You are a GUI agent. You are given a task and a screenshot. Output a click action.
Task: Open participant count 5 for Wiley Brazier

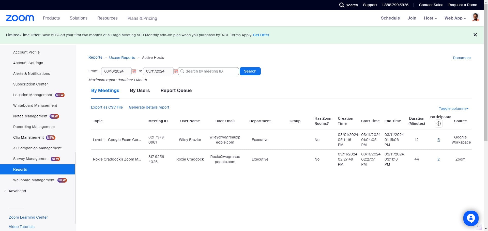[x=438, y=140]
